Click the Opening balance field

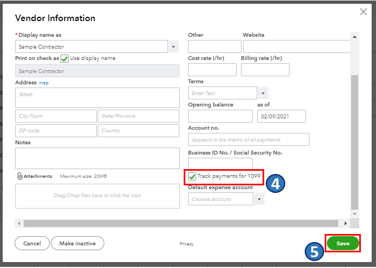[x=220, y=116]
